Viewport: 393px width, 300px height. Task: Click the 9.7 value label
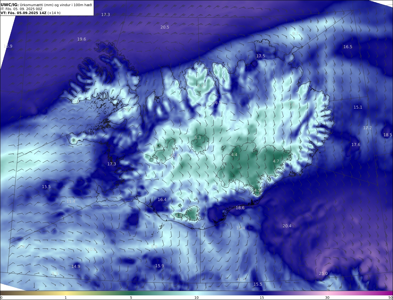pyautogui.click(x=295, y=33)
